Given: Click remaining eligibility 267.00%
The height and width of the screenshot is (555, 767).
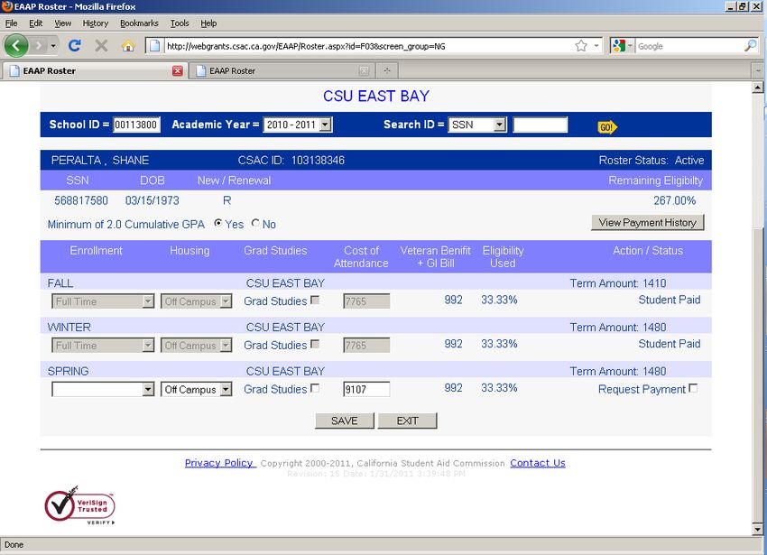Looking at the screenshot, I should pos(675,200).
